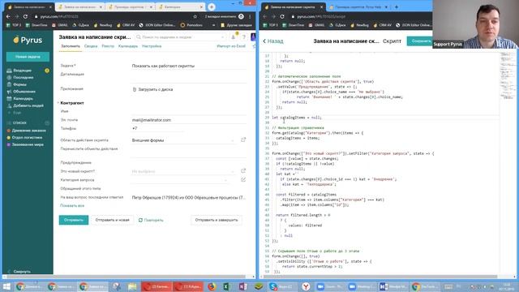The height and width of the screenshot is (292, 519).
Task: Click the paperclip Загрузить с диска attachment
Action: point(152,89)
